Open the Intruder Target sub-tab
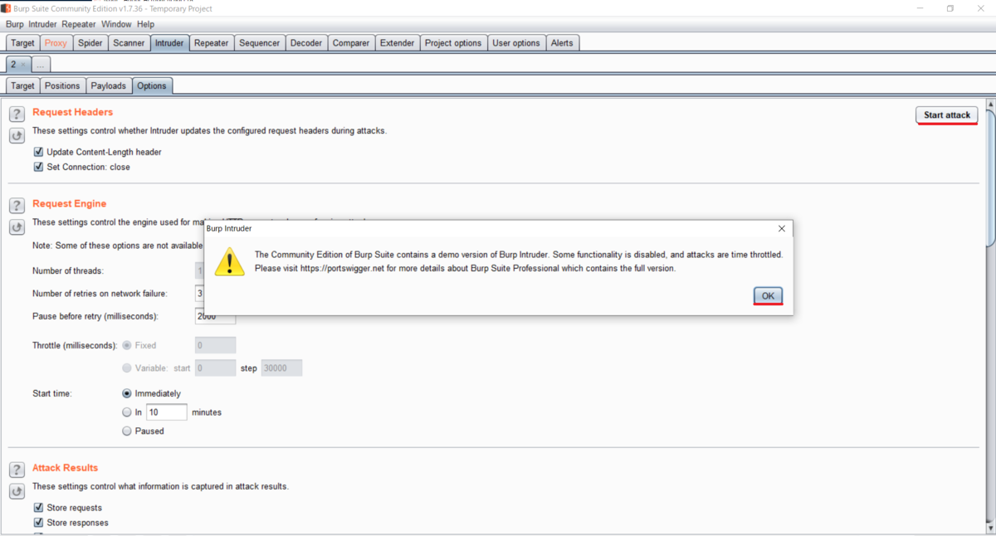996x536 pixels. pos(22,85)
